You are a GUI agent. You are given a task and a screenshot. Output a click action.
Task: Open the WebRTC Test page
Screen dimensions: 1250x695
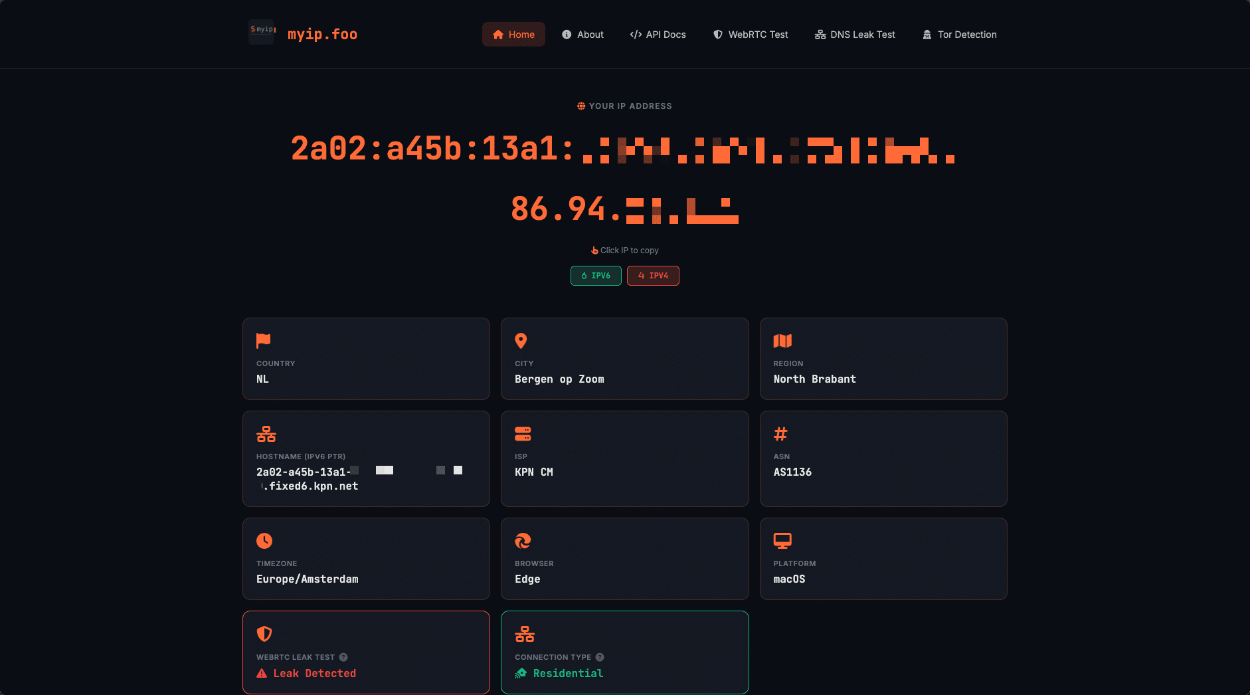pos(751,35)
